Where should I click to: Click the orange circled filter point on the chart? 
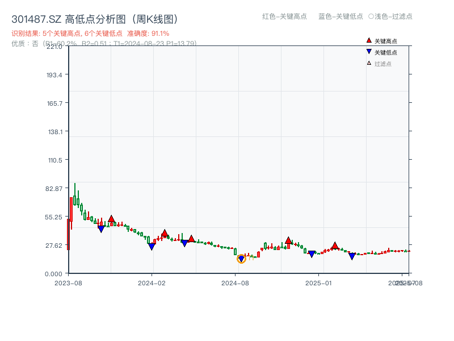coord(241,258)
